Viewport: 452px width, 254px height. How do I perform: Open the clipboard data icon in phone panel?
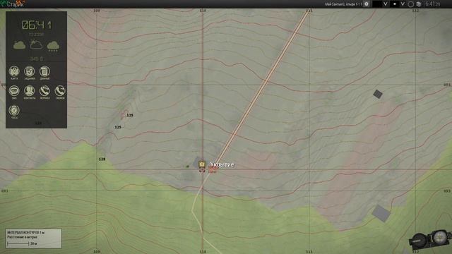coord(44,71)
